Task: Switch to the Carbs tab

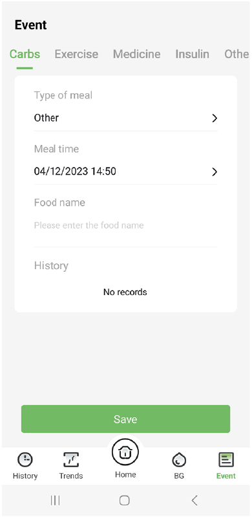Action: pos(25,54)
